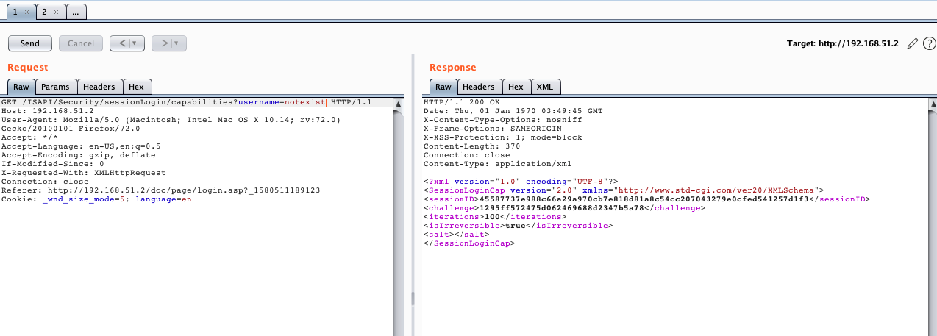
Task: Close repeater tab 1
Action: point(26,12)
